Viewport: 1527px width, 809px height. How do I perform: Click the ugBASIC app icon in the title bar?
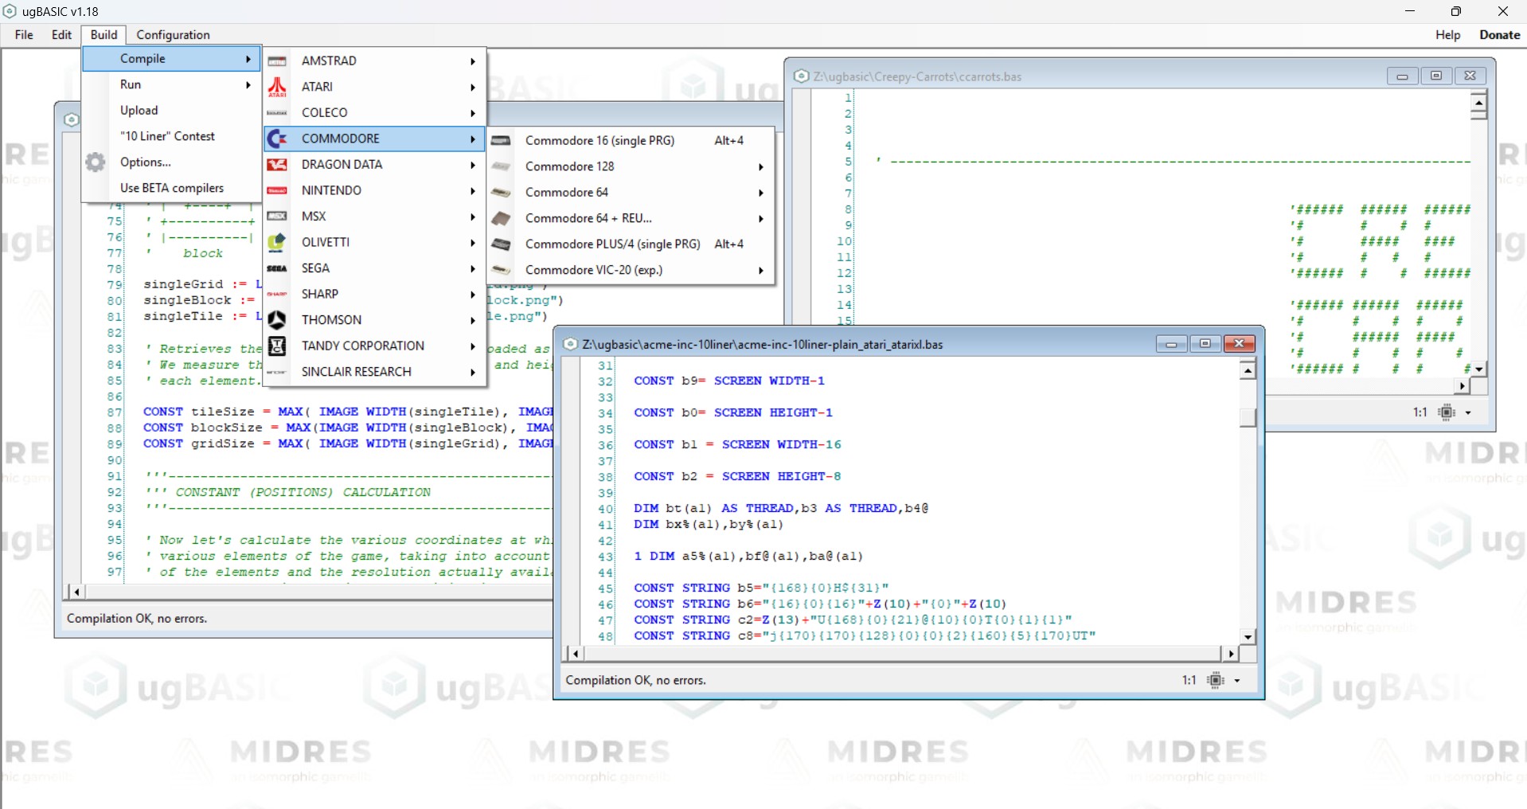point(10,11)
